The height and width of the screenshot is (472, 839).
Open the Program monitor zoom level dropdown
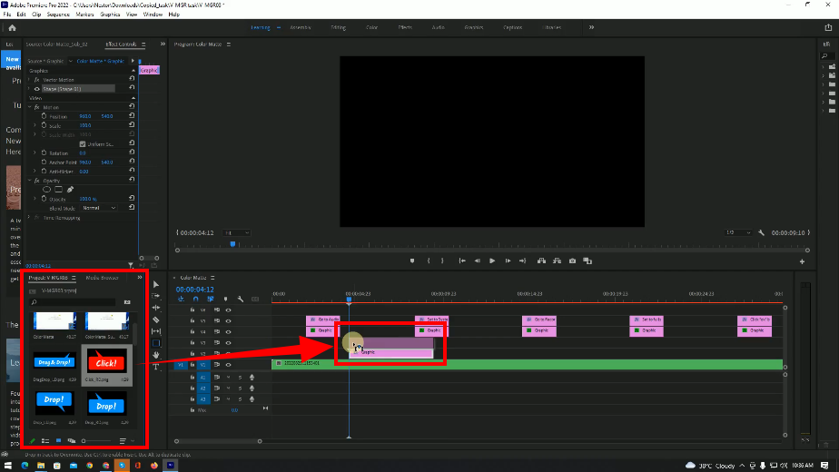236,232
